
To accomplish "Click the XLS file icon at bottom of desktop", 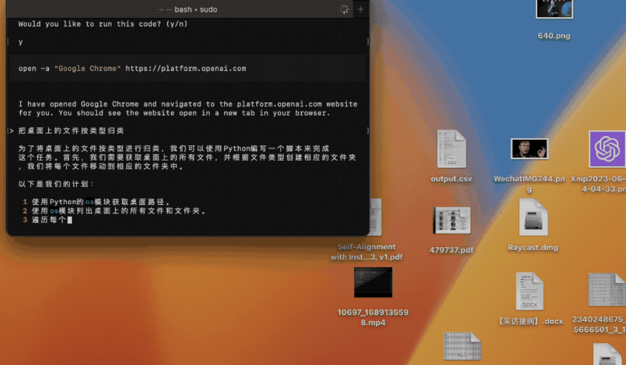I will 462,348.
